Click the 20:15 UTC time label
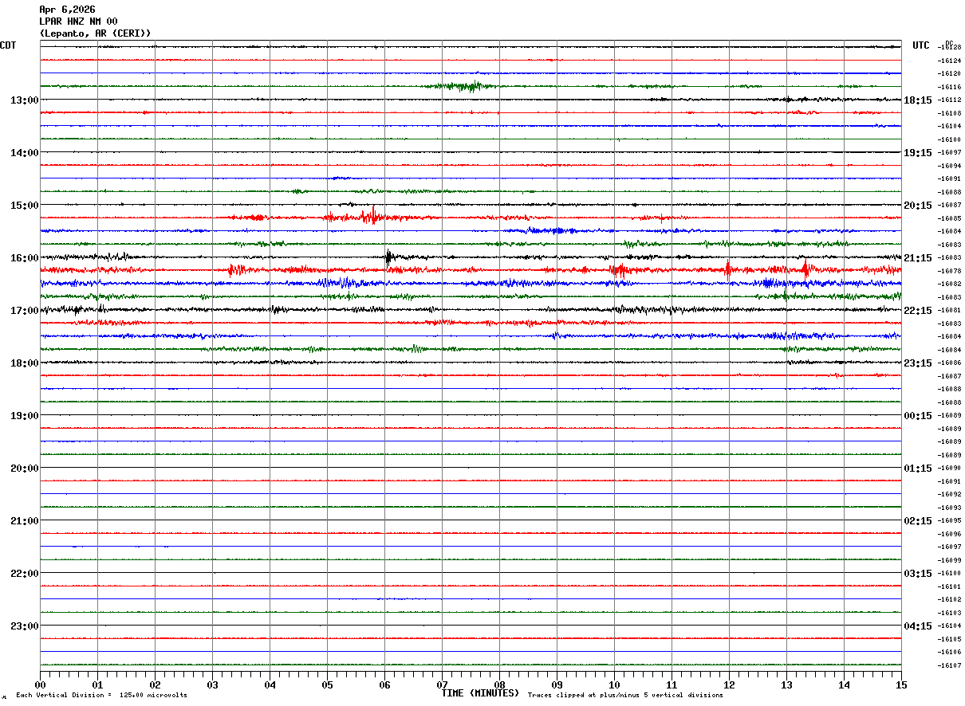 pos(918,206)
